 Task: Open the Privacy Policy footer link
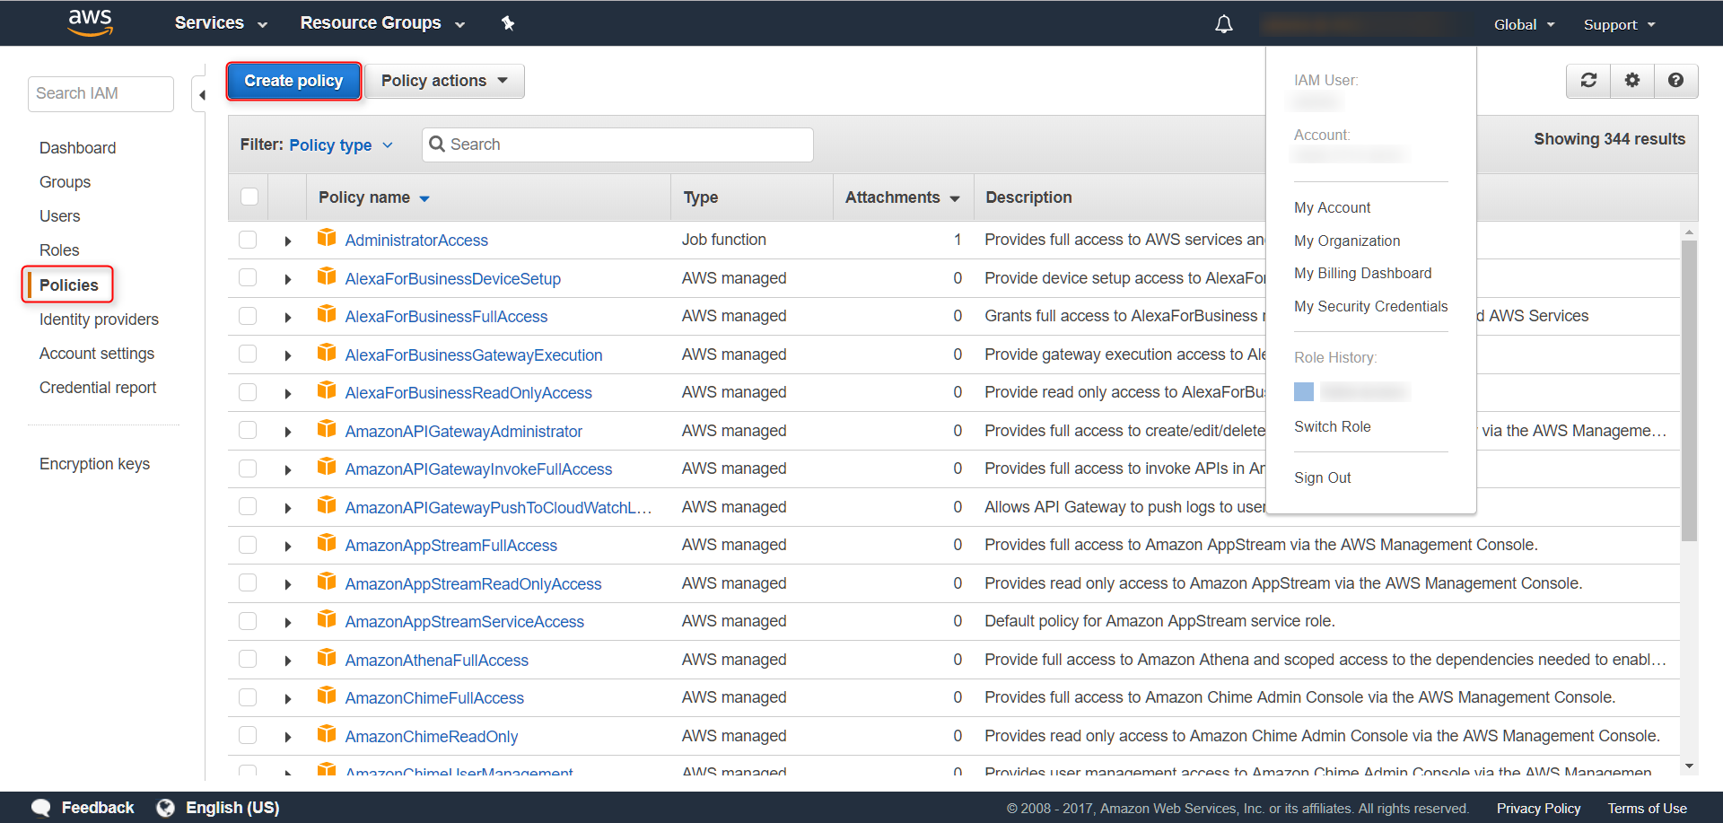[1538, 809]
